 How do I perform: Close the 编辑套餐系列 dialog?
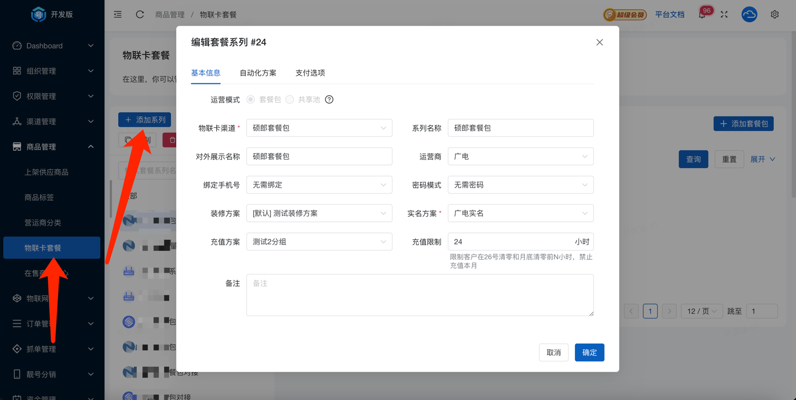click(x=599, y=42)
